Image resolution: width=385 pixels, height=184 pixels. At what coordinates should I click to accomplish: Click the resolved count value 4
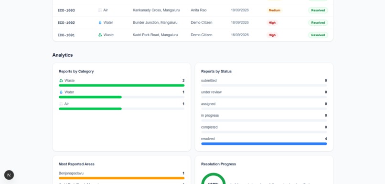(x=326, y=139)
